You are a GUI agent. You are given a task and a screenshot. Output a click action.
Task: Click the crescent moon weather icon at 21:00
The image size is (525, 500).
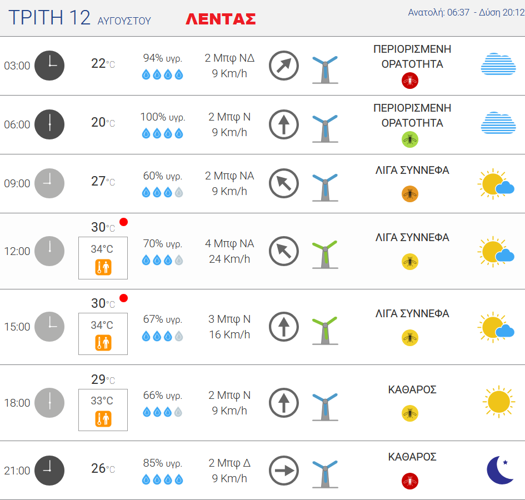500,470
